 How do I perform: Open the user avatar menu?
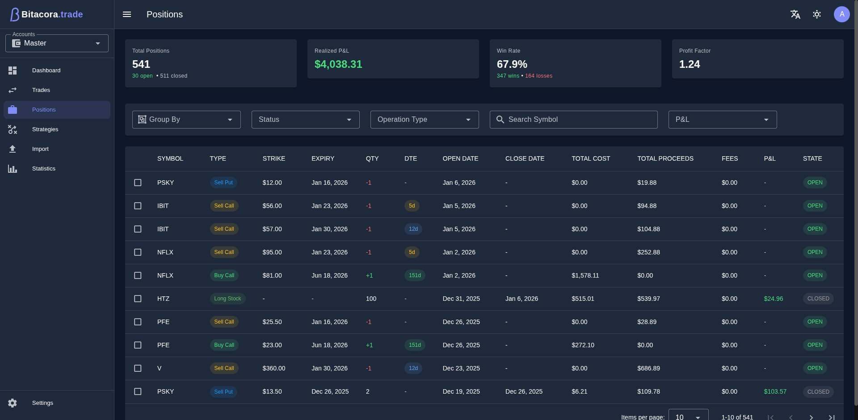point(841,14)
